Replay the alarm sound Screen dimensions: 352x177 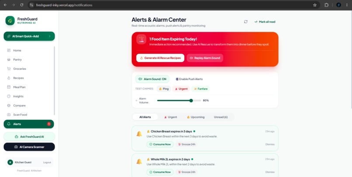click(205, 58)
